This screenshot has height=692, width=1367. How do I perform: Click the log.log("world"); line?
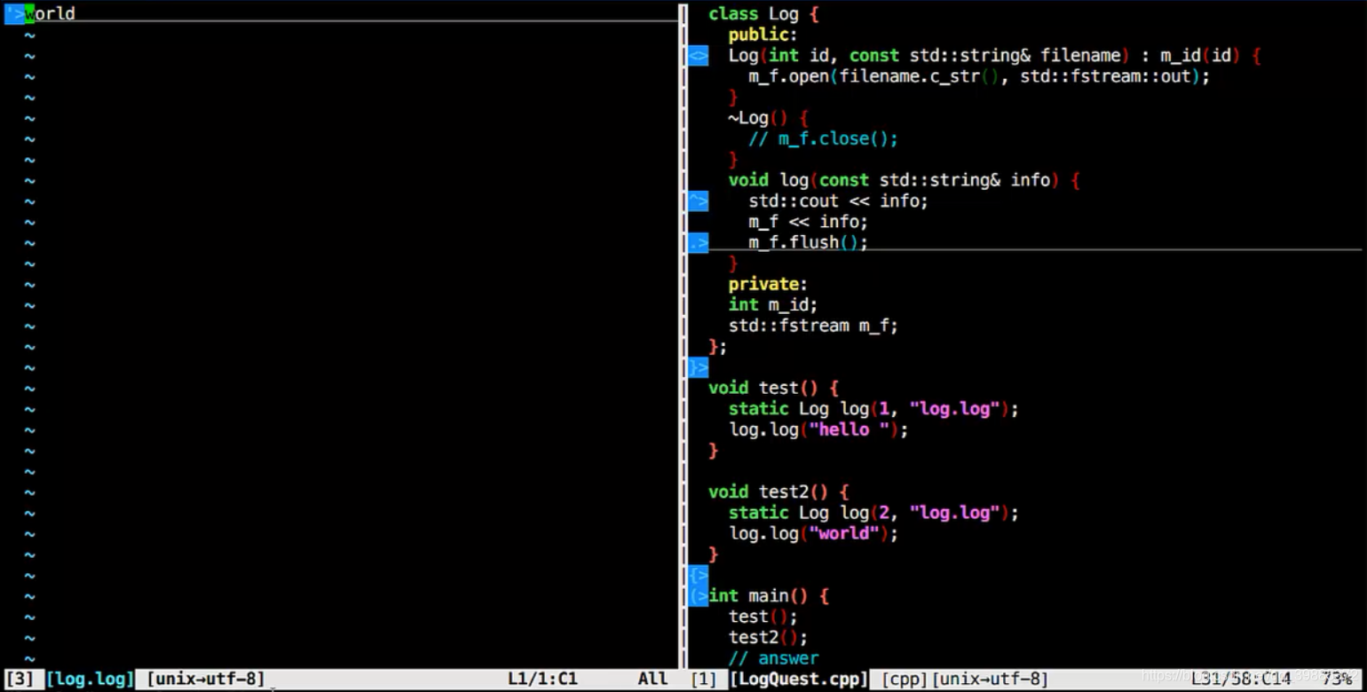(813, 533)
